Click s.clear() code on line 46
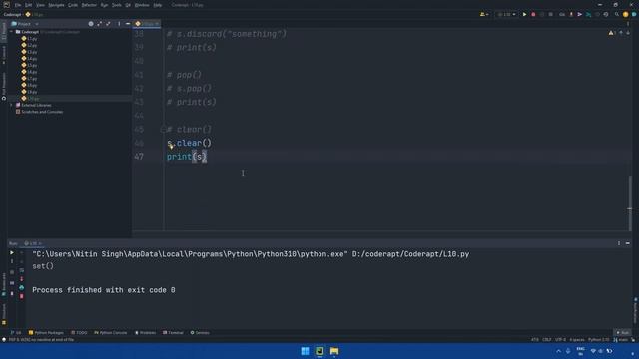Image resolution: width=639 pixels, height=359 pixels. click(189, 143)
